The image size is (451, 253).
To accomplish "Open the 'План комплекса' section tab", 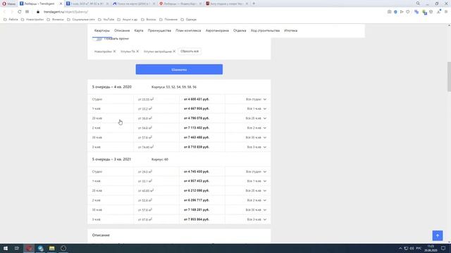I will (188, 30).
